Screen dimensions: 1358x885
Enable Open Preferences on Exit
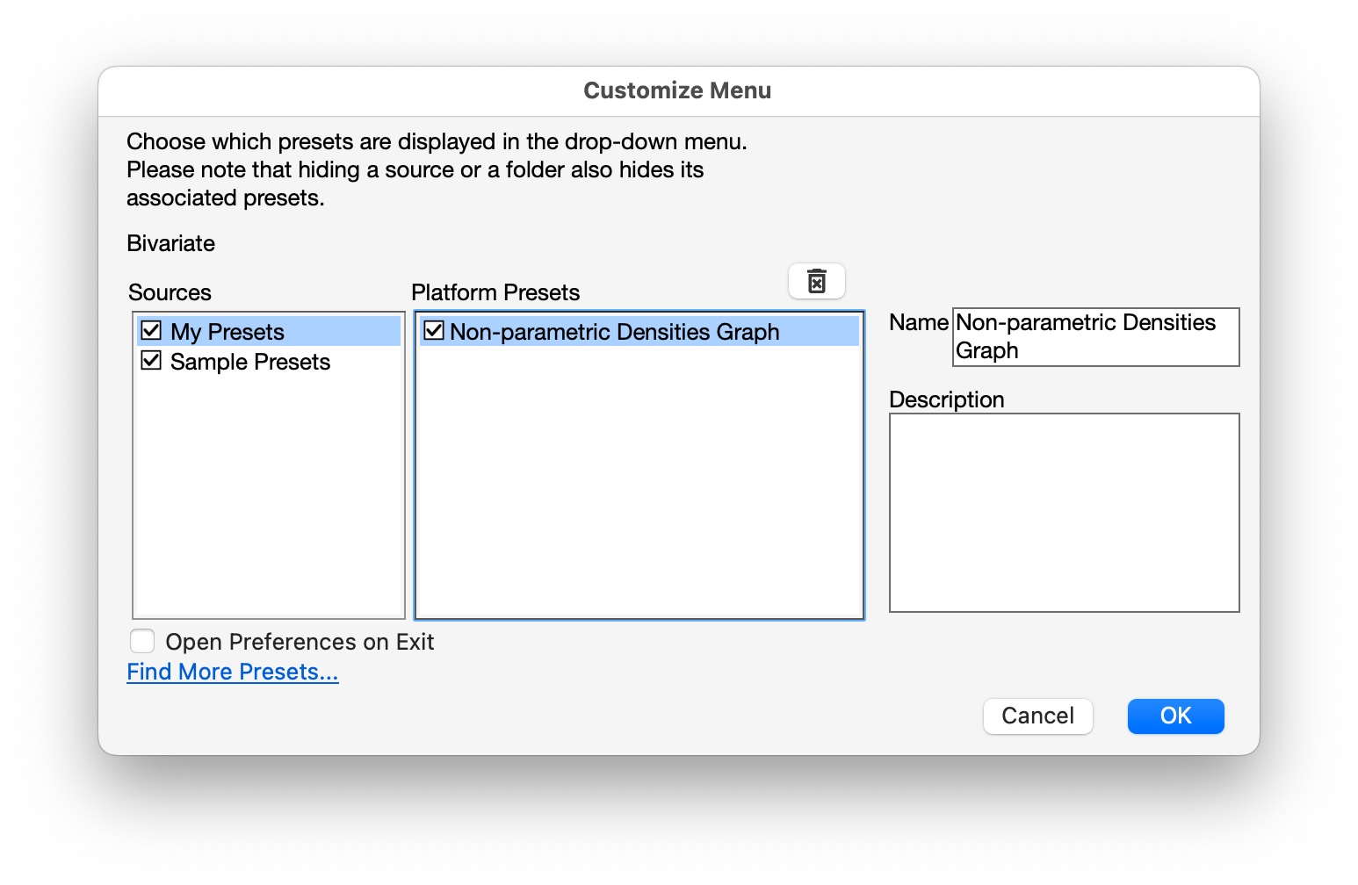point(142,641)
